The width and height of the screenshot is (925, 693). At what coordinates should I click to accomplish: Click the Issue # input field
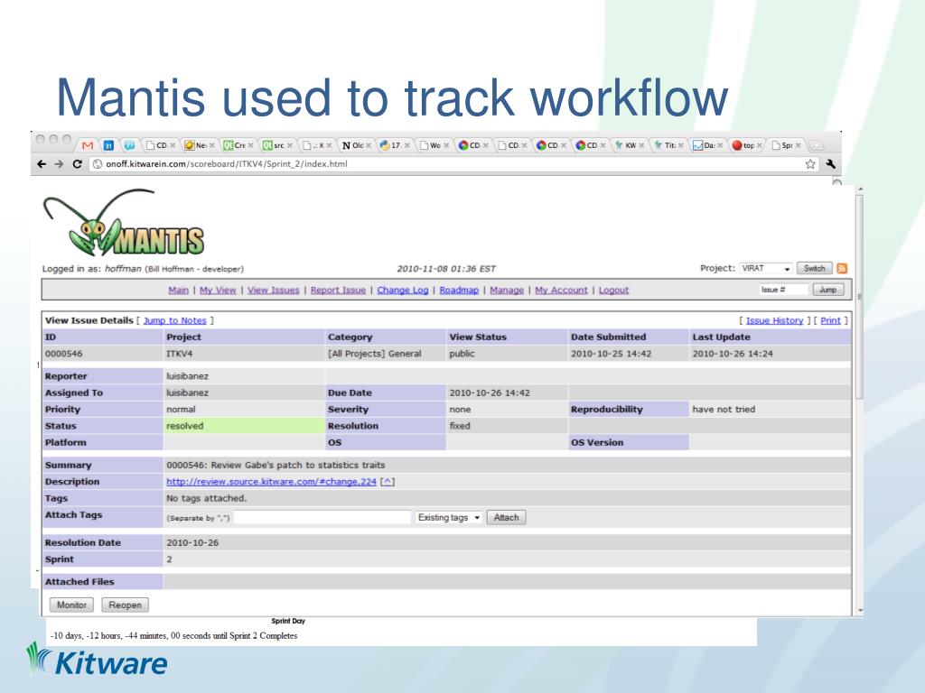point(783,290)
